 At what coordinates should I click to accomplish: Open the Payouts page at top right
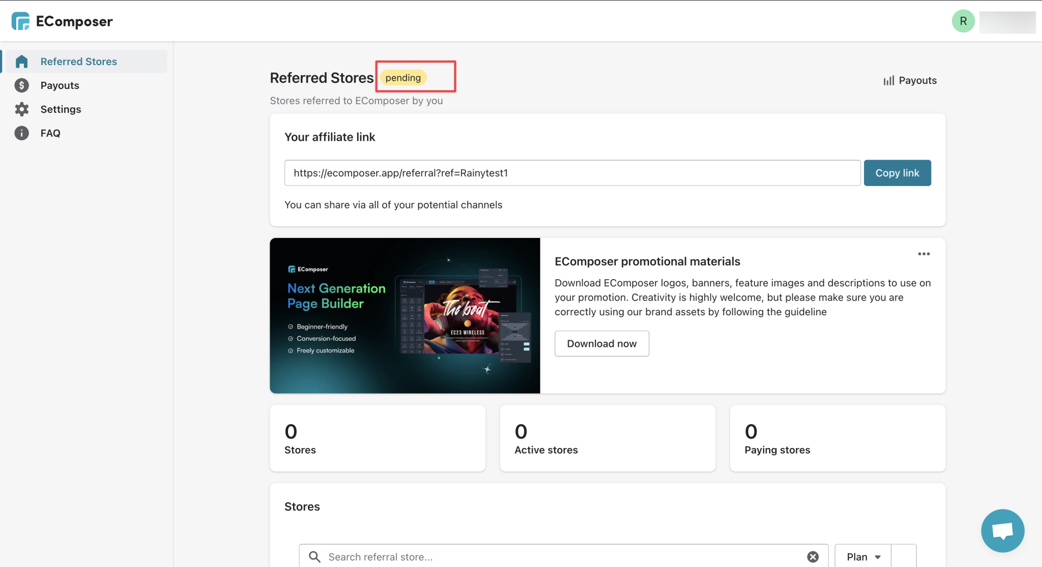tap(910, 80)
